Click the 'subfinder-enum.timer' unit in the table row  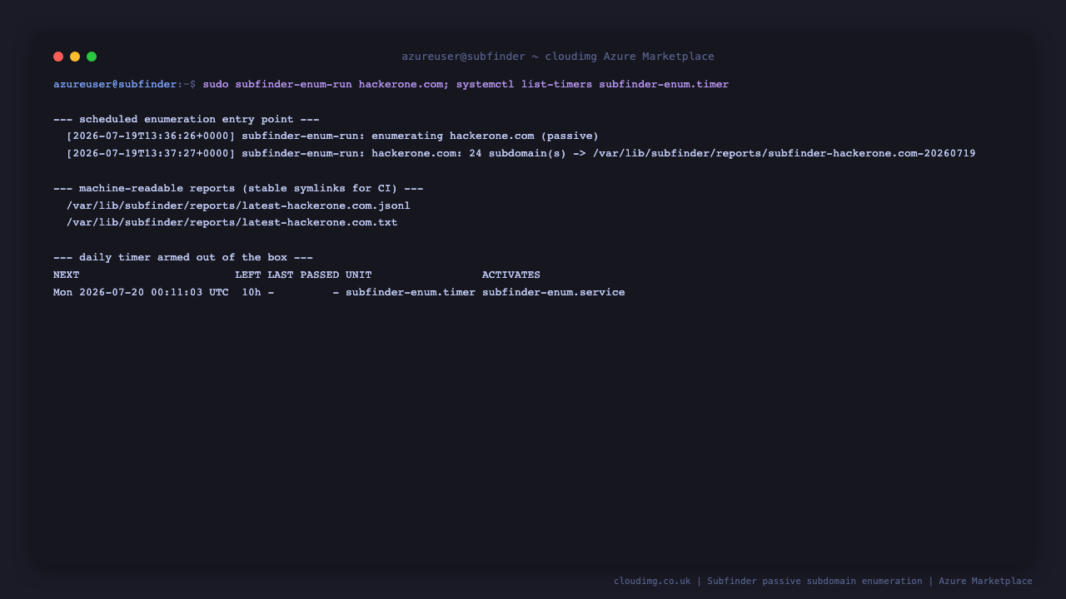(x=411, y=292)
